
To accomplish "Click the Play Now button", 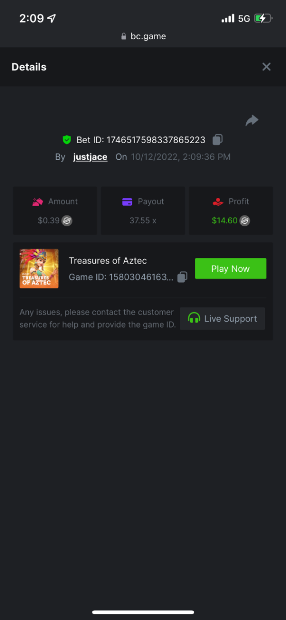I will tap(230, 269).
